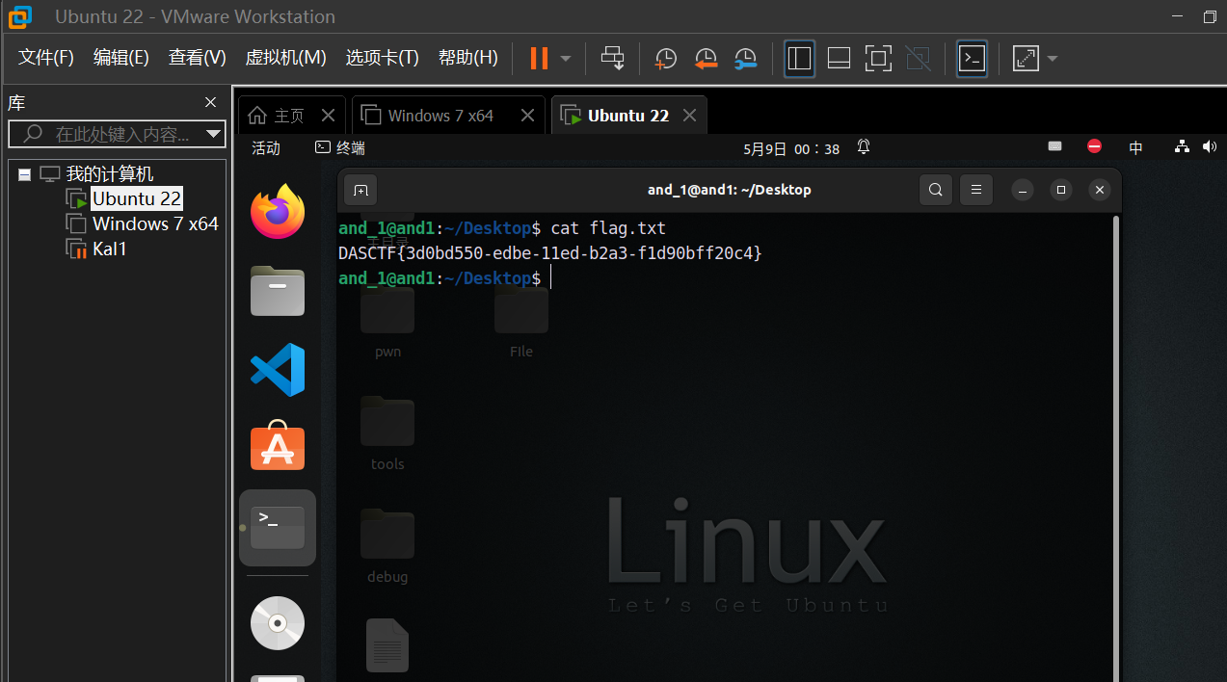Viewport: 1227px width, 682px height.
Task: Click the keyboard indicator icon in top bar
Action: click(x=1054, y=146)
